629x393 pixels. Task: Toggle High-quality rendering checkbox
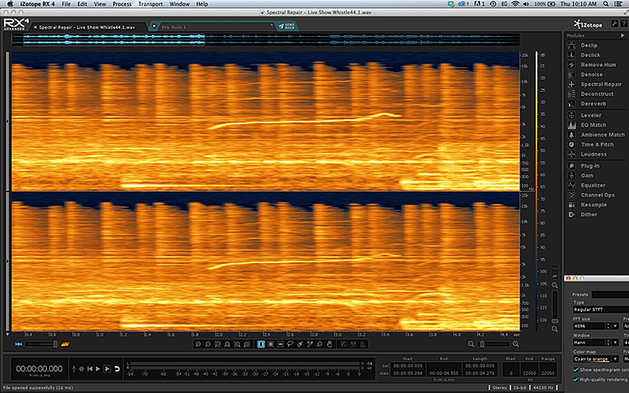[x=576, y=379]
